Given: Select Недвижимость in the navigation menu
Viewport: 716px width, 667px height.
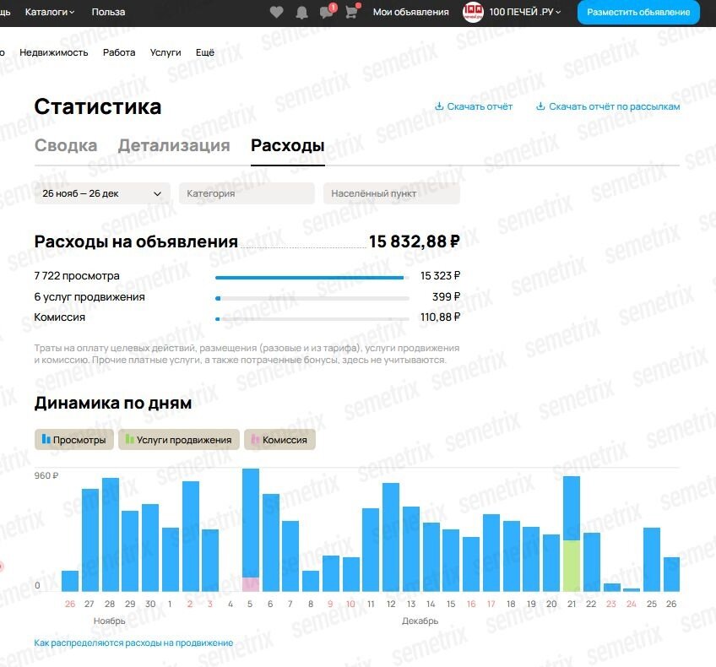Looking at the screenshot, I should point(56,52).
